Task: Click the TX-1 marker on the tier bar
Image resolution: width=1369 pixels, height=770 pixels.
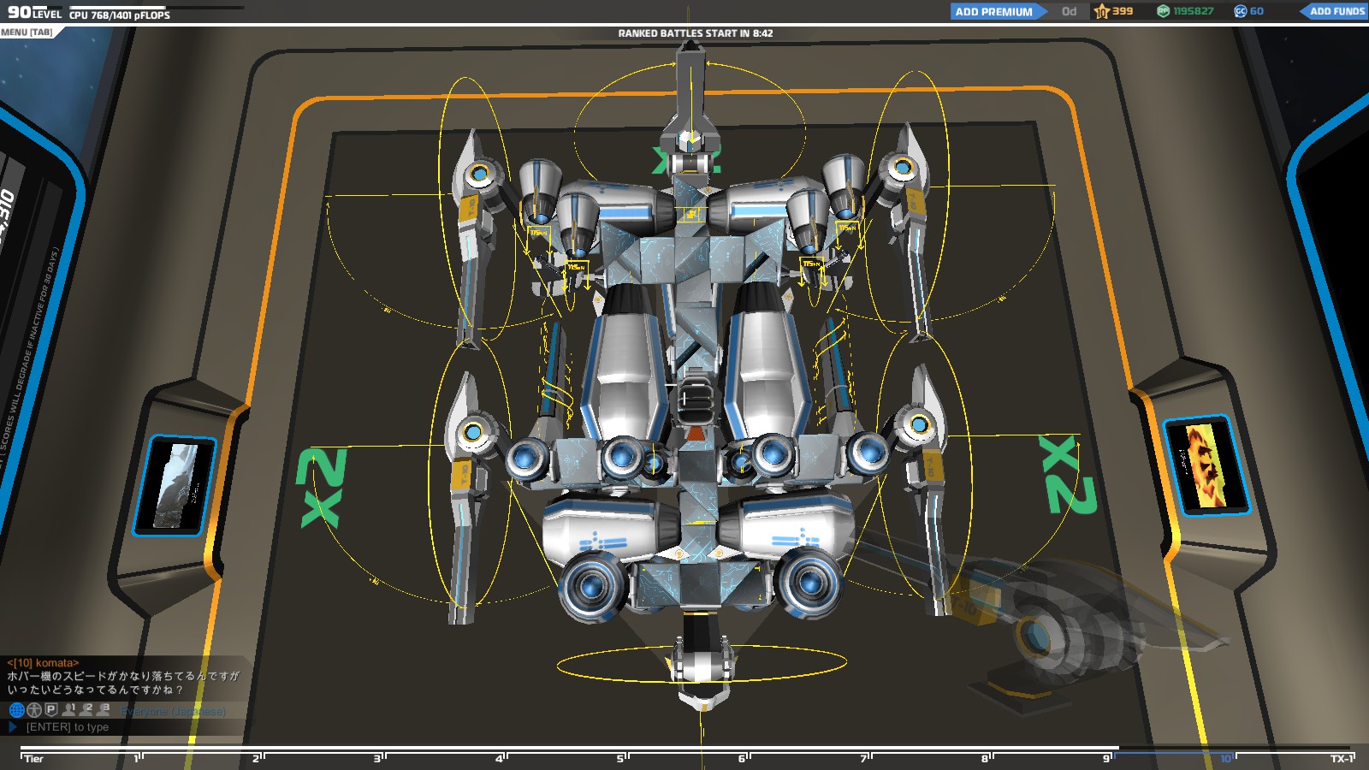Action: [x=1343, y=758]
